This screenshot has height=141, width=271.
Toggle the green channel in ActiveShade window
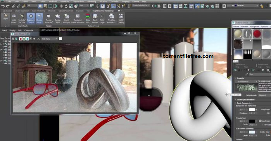[x=24, y=39]
